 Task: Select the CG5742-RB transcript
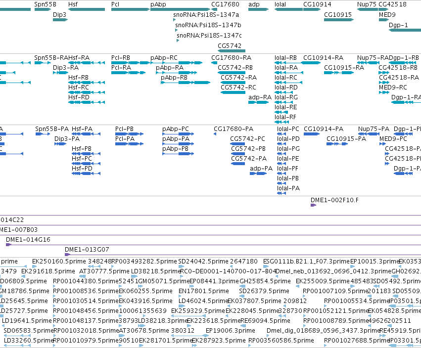coord(232,73)
